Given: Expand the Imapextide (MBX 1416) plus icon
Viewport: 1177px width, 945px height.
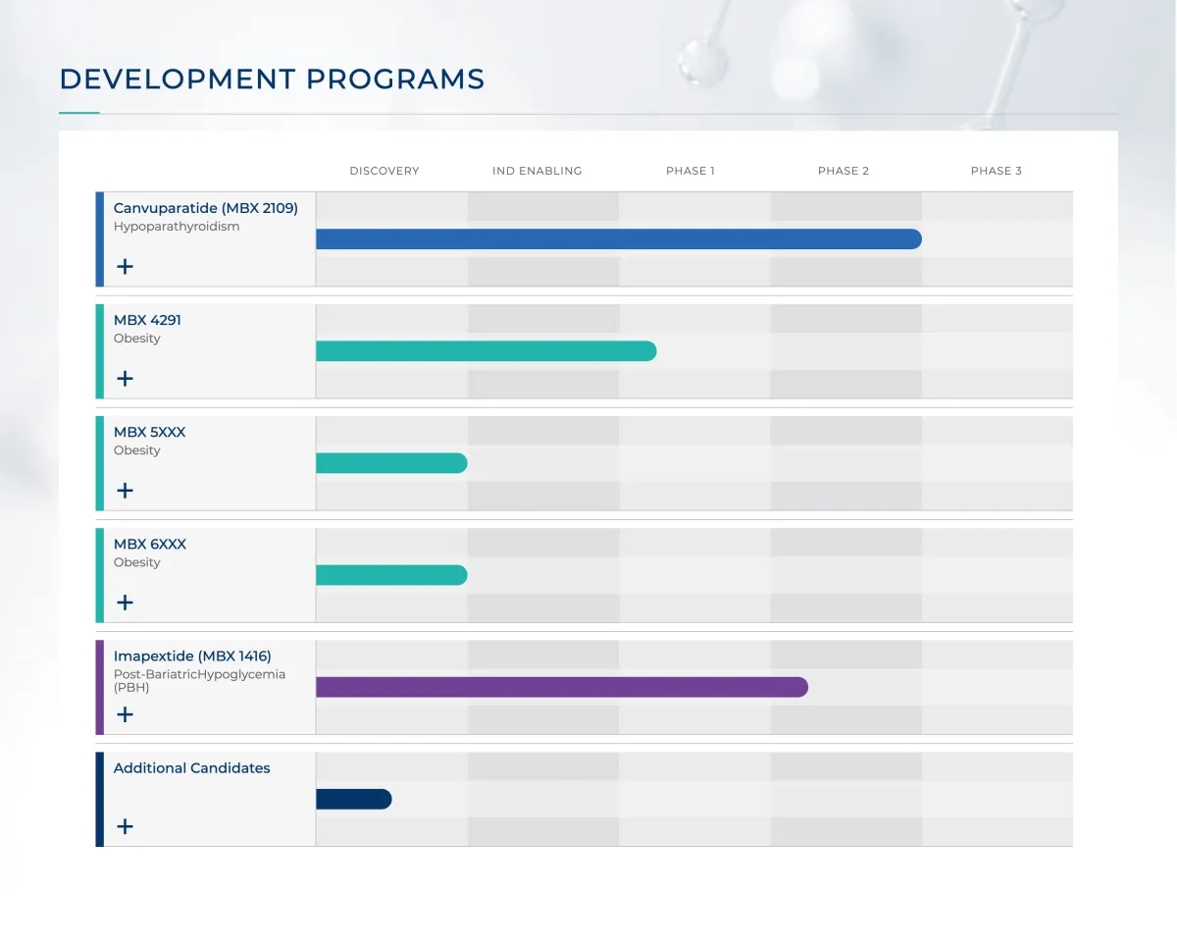Looking at the screenshot, I should (125, 714).
